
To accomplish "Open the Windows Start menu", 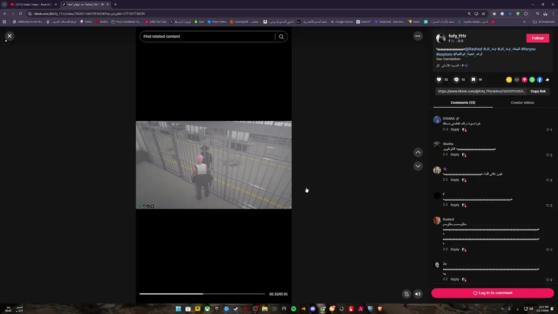I will click(x=178, y=309).
